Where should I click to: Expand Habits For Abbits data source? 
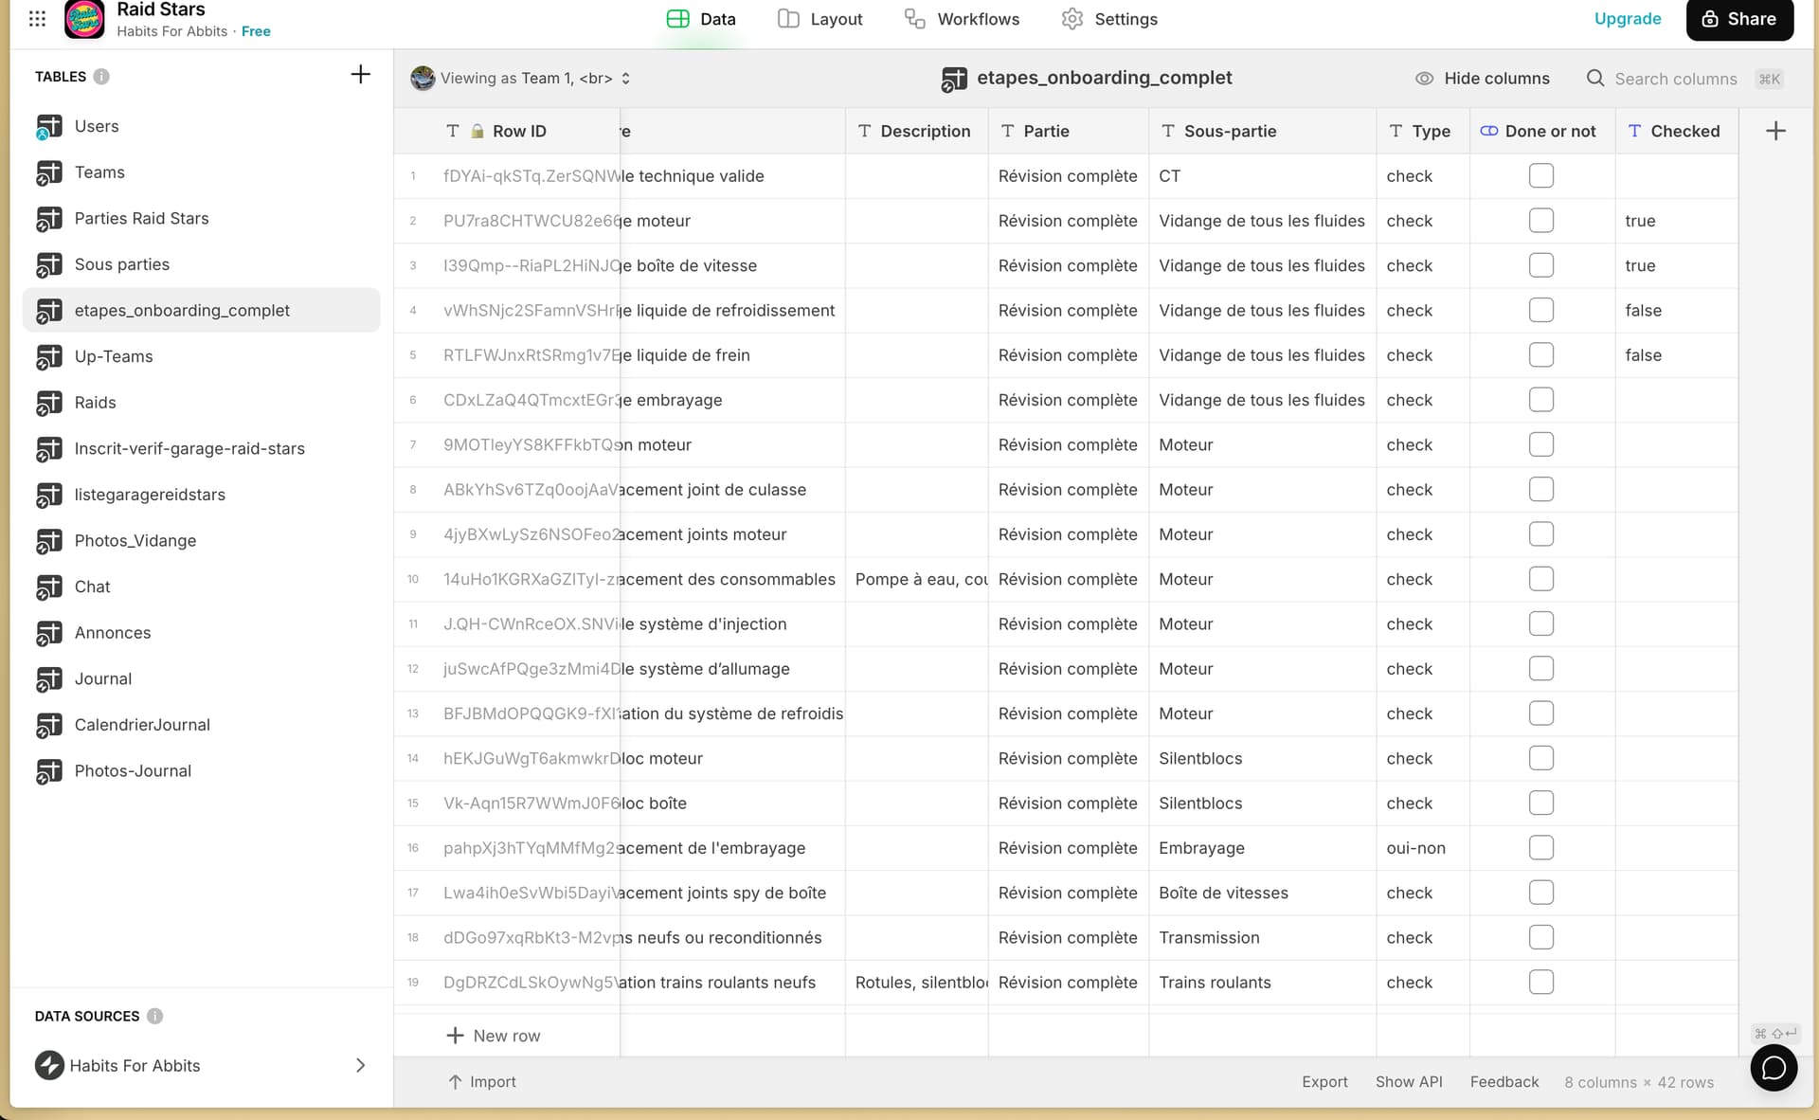360,1066
